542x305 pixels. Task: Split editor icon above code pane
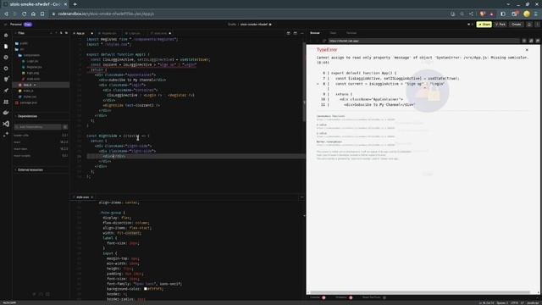288,33
